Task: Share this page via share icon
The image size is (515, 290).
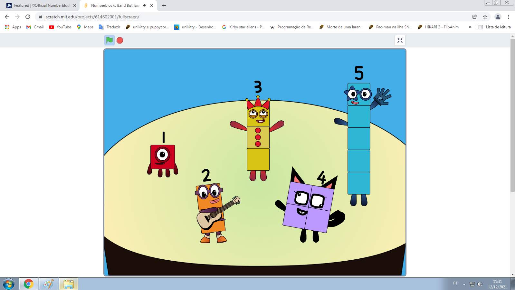Action: (474, 17)
